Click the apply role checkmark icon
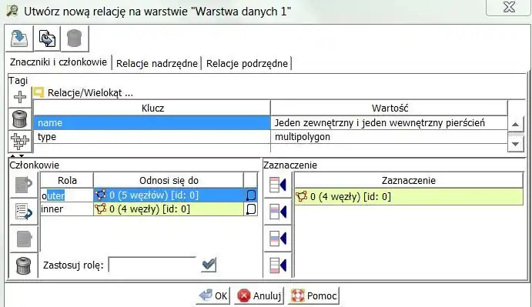 [209, 265]
